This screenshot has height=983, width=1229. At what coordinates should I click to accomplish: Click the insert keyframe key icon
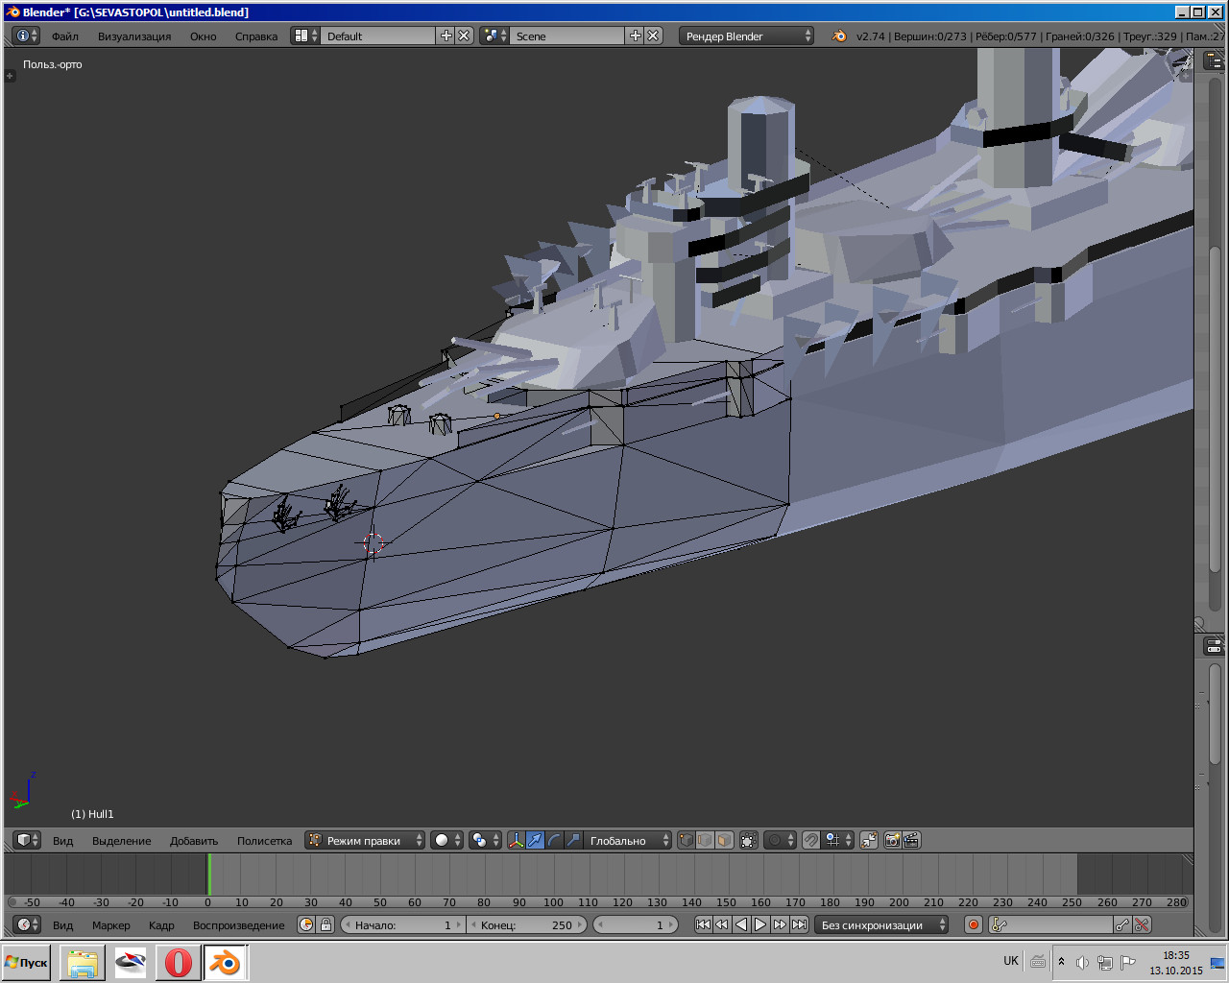pyautogui.click(x=1121, y=924)
